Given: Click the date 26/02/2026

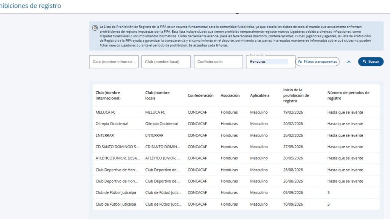Looking at the screenshot, I should click(293, 135).
